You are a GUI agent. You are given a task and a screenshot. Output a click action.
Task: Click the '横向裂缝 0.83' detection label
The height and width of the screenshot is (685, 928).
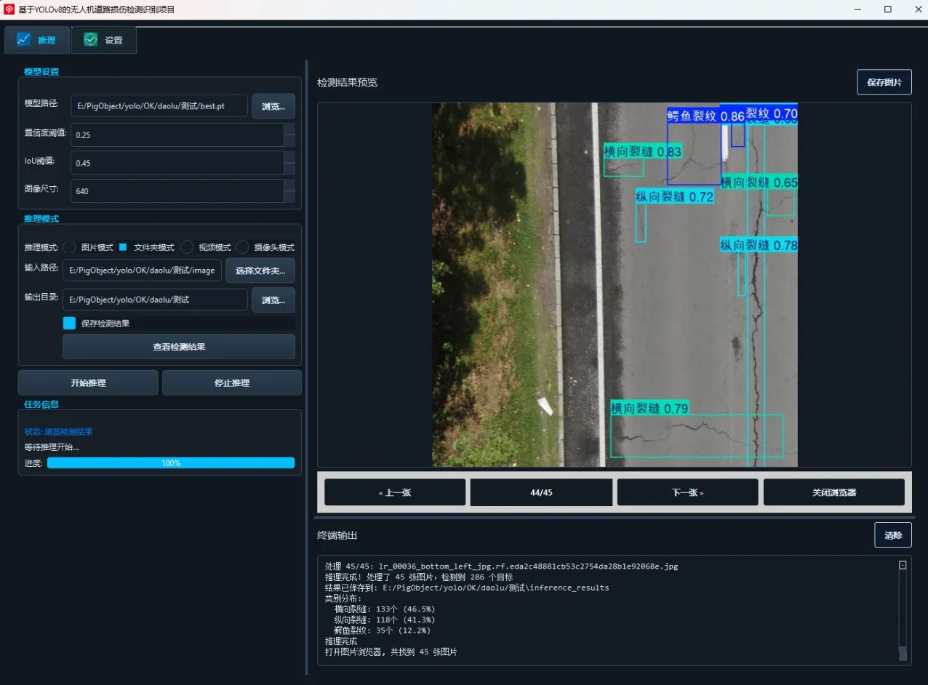click(x=642, y=151)
